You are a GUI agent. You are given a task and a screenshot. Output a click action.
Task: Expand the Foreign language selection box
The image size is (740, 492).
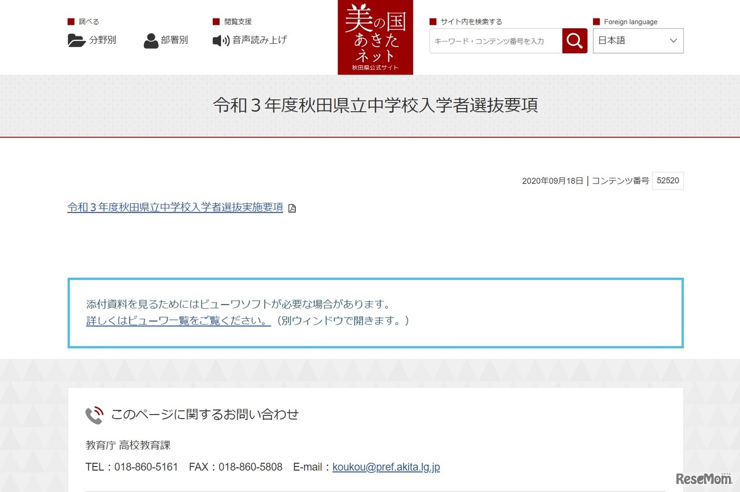638,40
